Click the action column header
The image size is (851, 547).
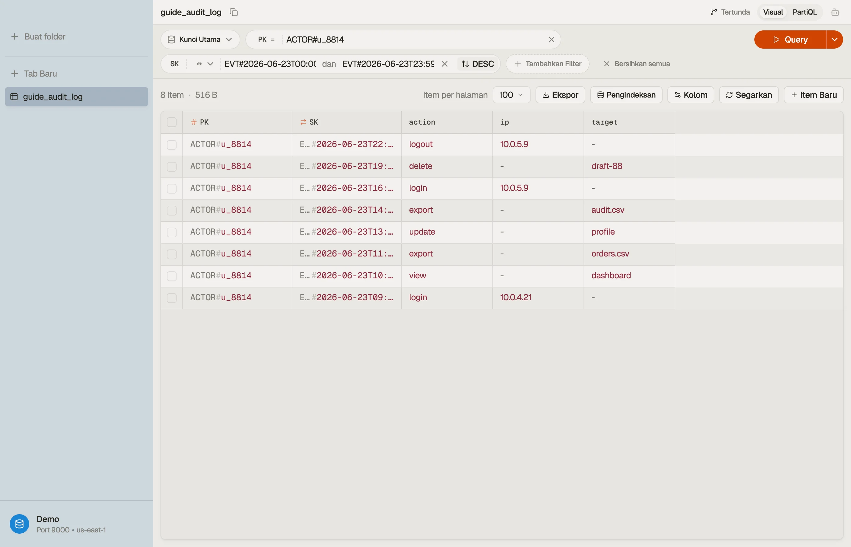click(447, 122)
